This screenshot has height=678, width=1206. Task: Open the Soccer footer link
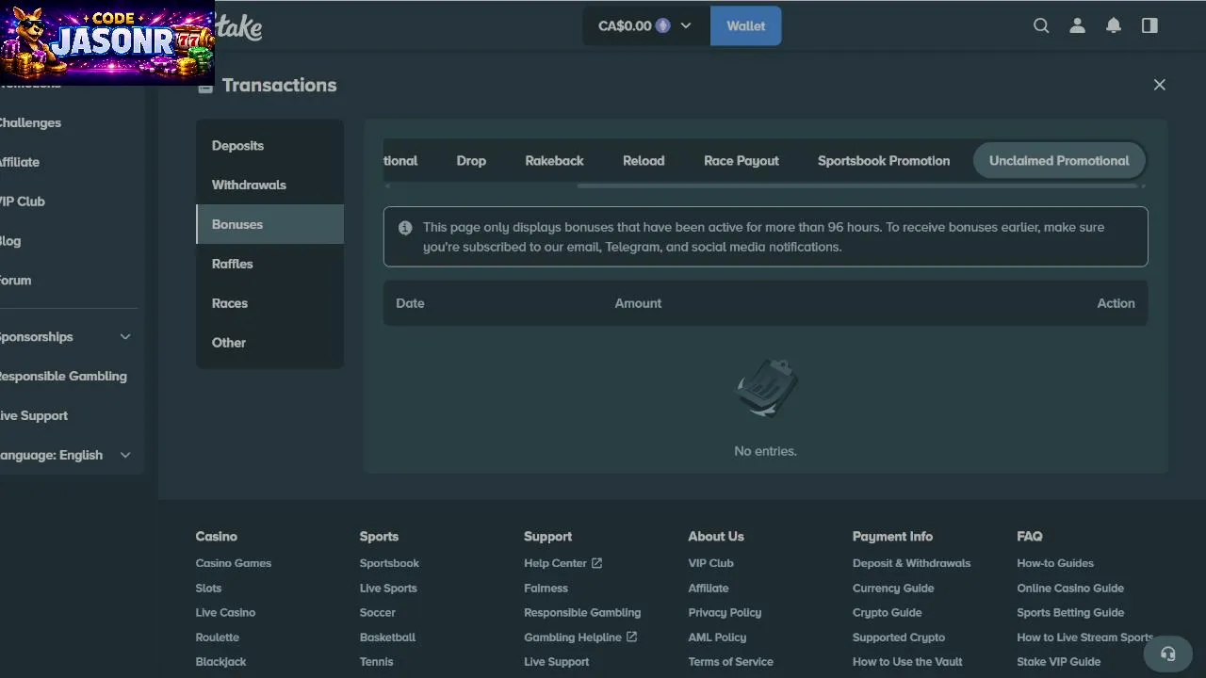click(377, 612)
